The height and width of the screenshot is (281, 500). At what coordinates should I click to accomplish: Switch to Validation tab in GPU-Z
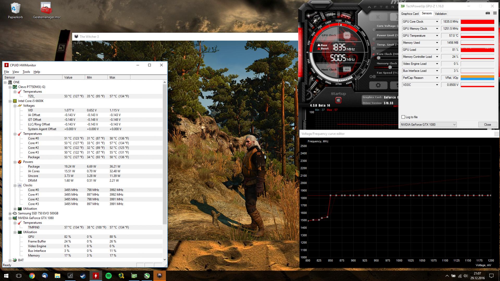(x=441, y=14)
